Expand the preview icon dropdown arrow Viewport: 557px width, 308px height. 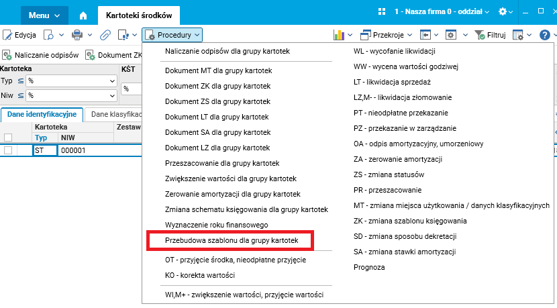[62, 35]
